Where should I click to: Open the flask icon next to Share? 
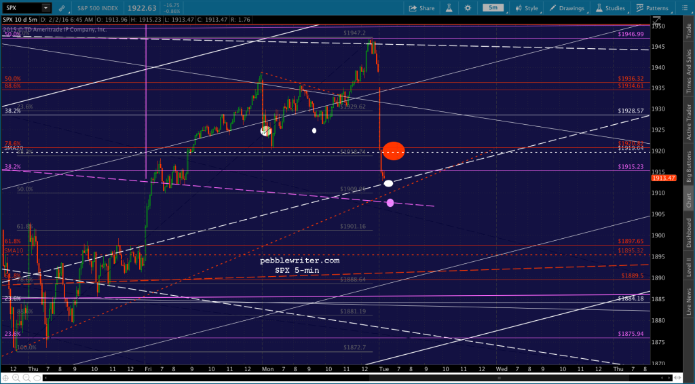pyautogui.click(x=449, y=8)
